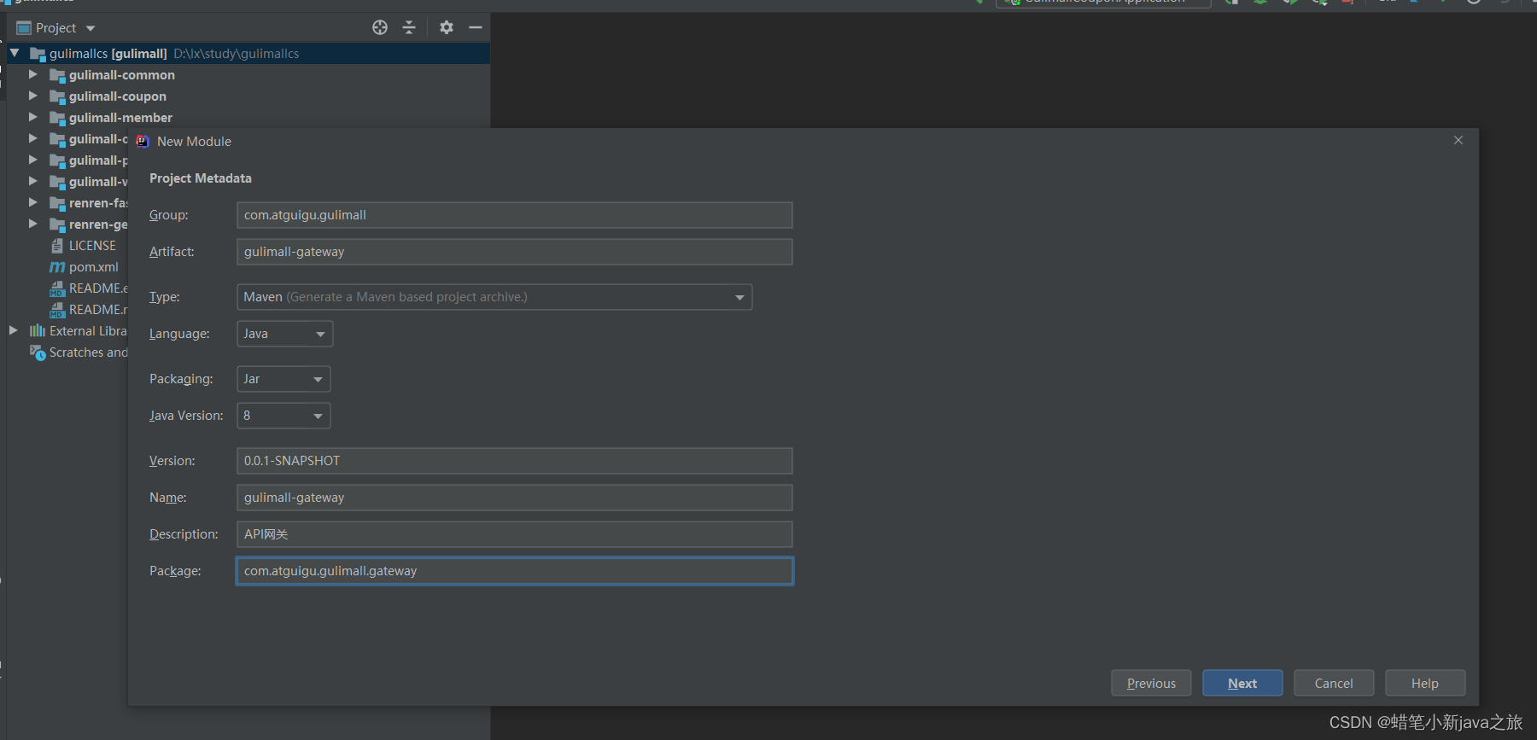Click the Scratches and Consoles icon
This screenshot has width=1537, height=740.
coord(38,353)
